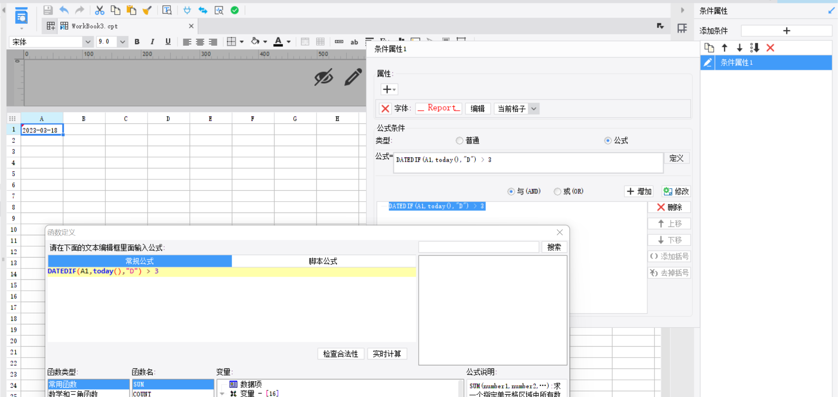Open the fill color dropdown arrow

(265, 42)
